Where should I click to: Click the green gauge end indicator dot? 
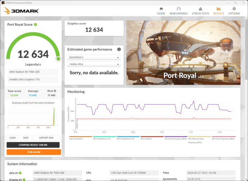point(58,59)
